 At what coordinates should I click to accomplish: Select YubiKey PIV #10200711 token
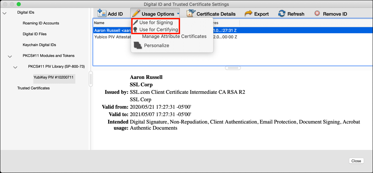[x=54, y=77]
